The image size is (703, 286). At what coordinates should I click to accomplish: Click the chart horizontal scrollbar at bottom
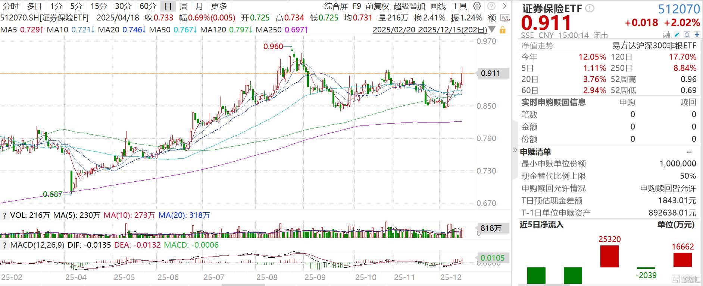(243, 284)
